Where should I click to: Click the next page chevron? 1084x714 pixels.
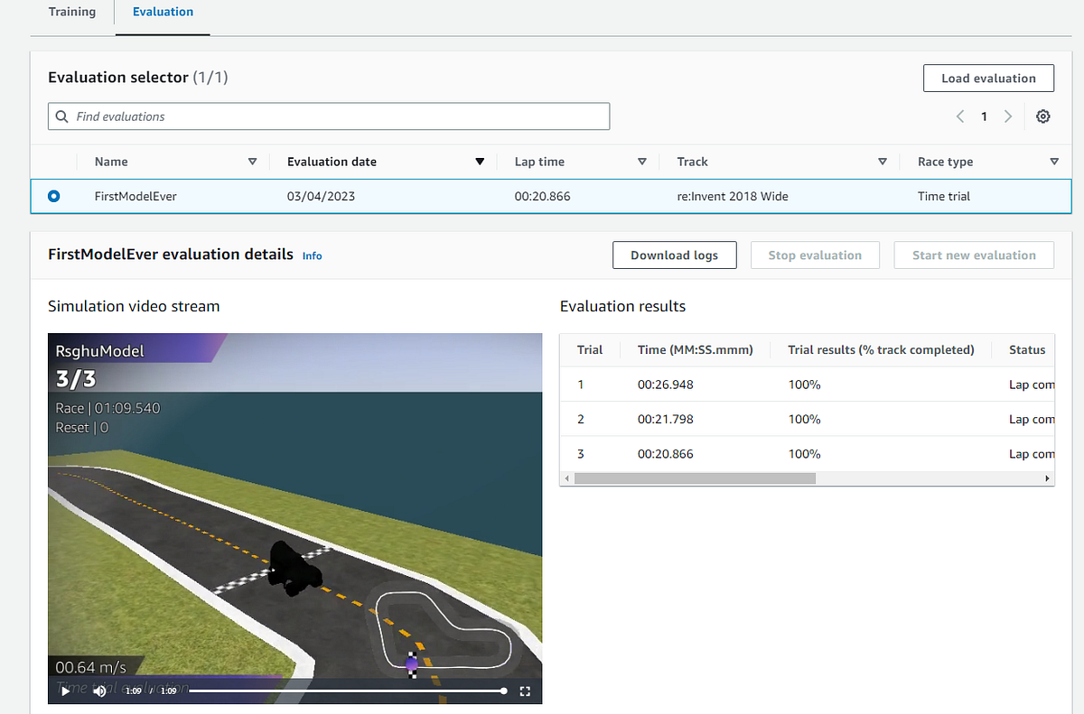pyautogui.click(x=1007, y=116)
